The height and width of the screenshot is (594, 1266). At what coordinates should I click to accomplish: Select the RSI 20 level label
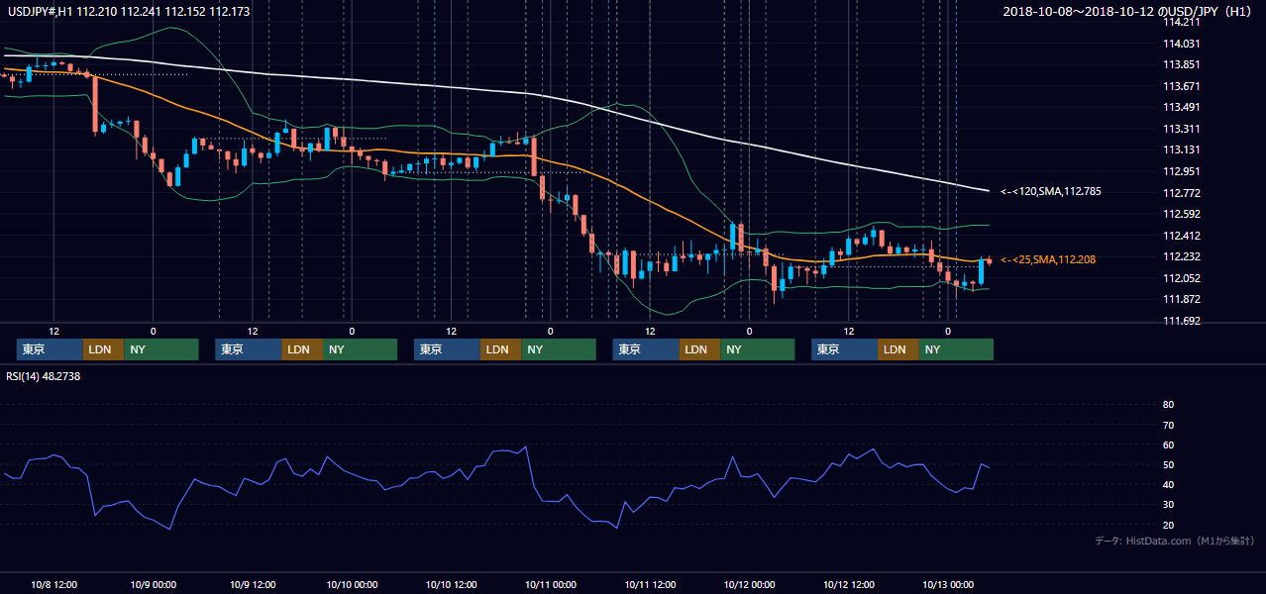click(1168, 525)
